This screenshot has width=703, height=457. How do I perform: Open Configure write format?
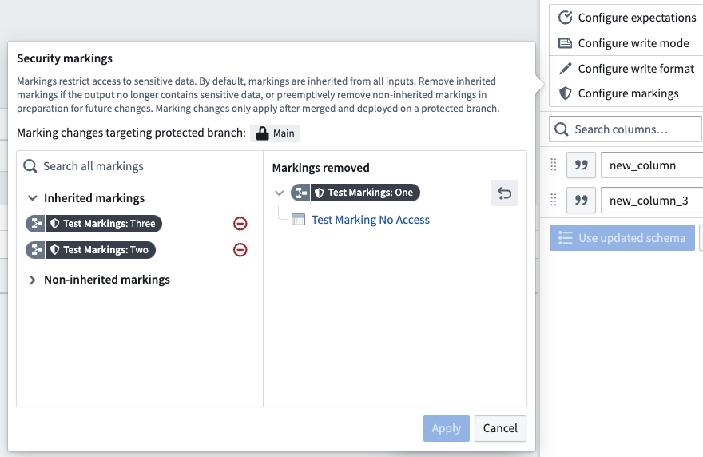[x=627, y=69]
